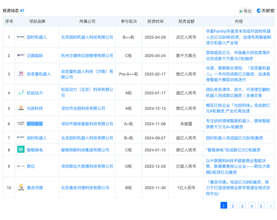Go to page 2 of results
Screen dimensions: 277x220
tap(233, 206)
